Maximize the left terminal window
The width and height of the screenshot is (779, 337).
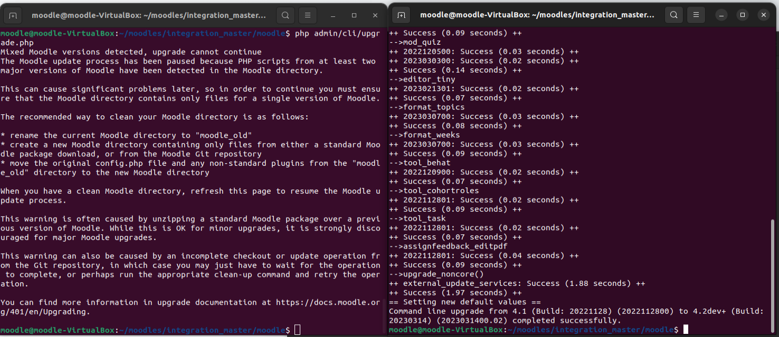point(353,15)
